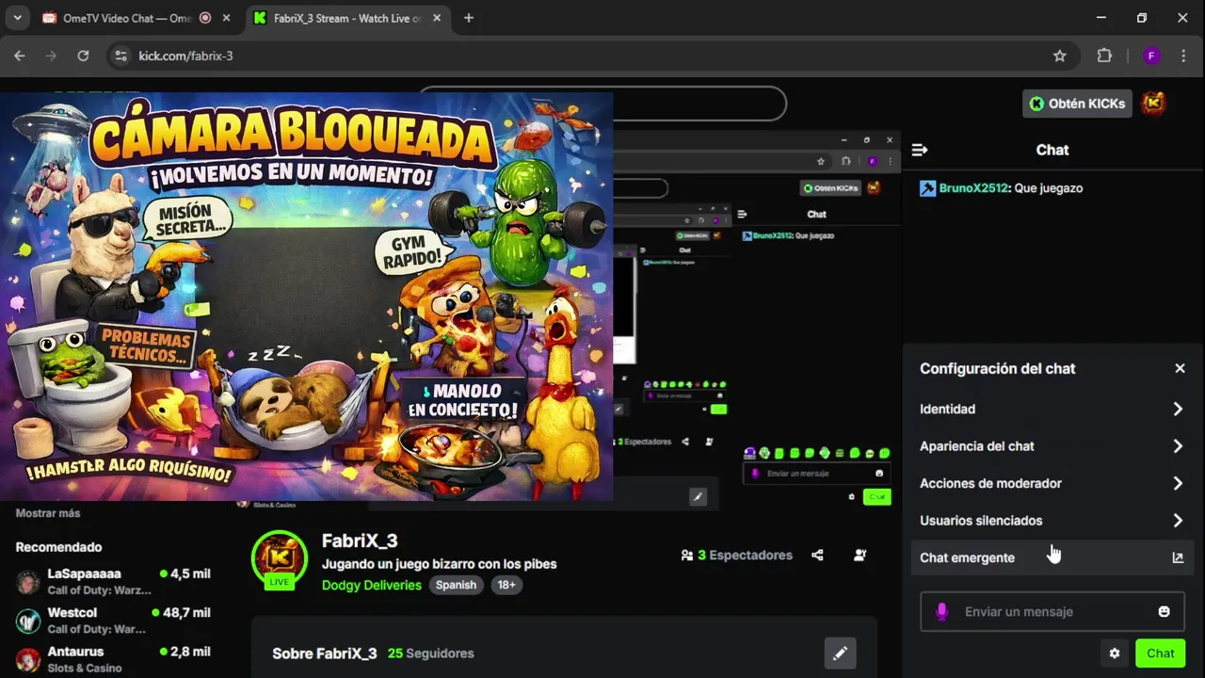
Task: Open Chrome three-dot menu
Action: [1183, 56]
